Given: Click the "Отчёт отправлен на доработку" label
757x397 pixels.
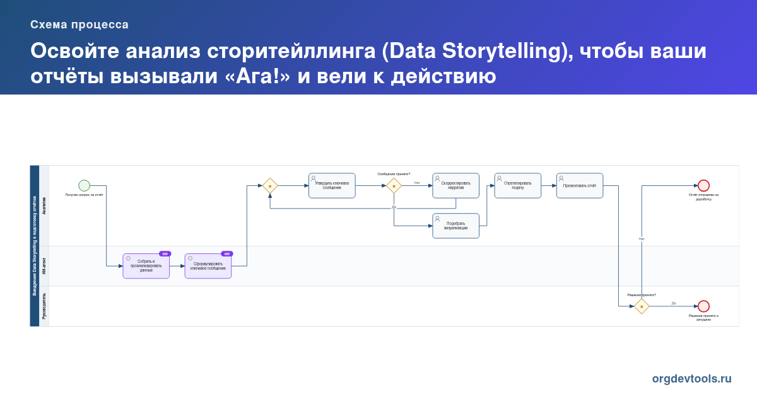Looking at the screenshot, I should (703, 197).
